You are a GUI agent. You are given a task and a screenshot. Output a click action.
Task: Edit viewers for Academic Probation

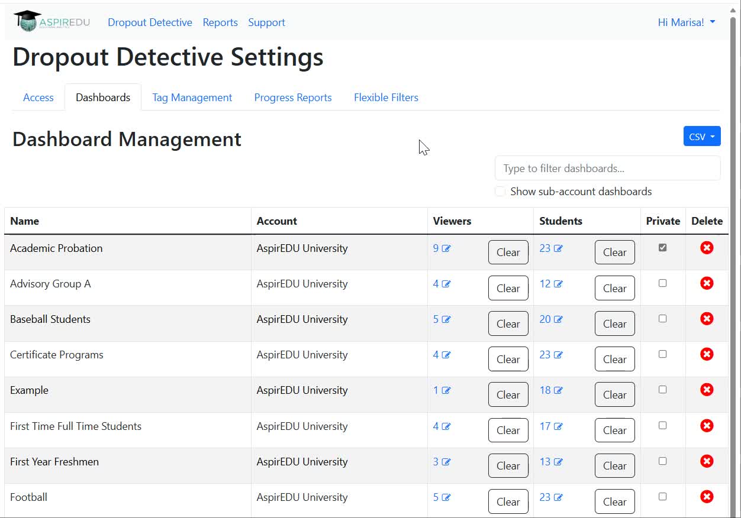[446, 248]
